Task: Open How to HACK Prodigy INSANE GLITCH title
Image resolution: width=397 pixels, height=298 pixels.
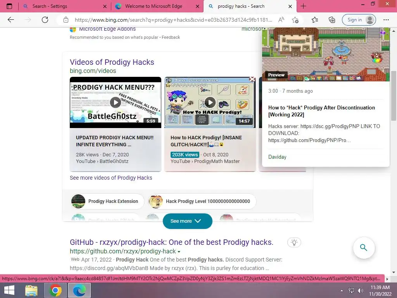Action: (x=206, y=141)
